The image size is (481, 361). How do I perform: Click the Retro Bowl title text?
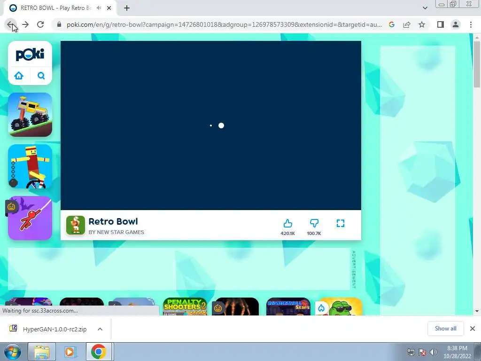click(113, 221)
